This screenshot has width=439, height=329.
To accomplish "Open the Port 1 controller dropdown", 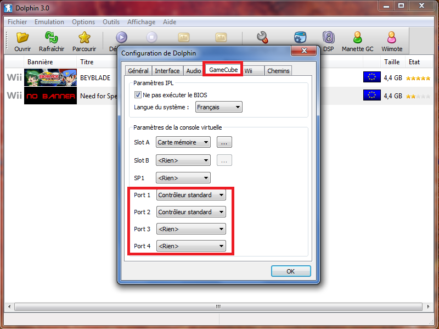I will [x=191, y=195].
